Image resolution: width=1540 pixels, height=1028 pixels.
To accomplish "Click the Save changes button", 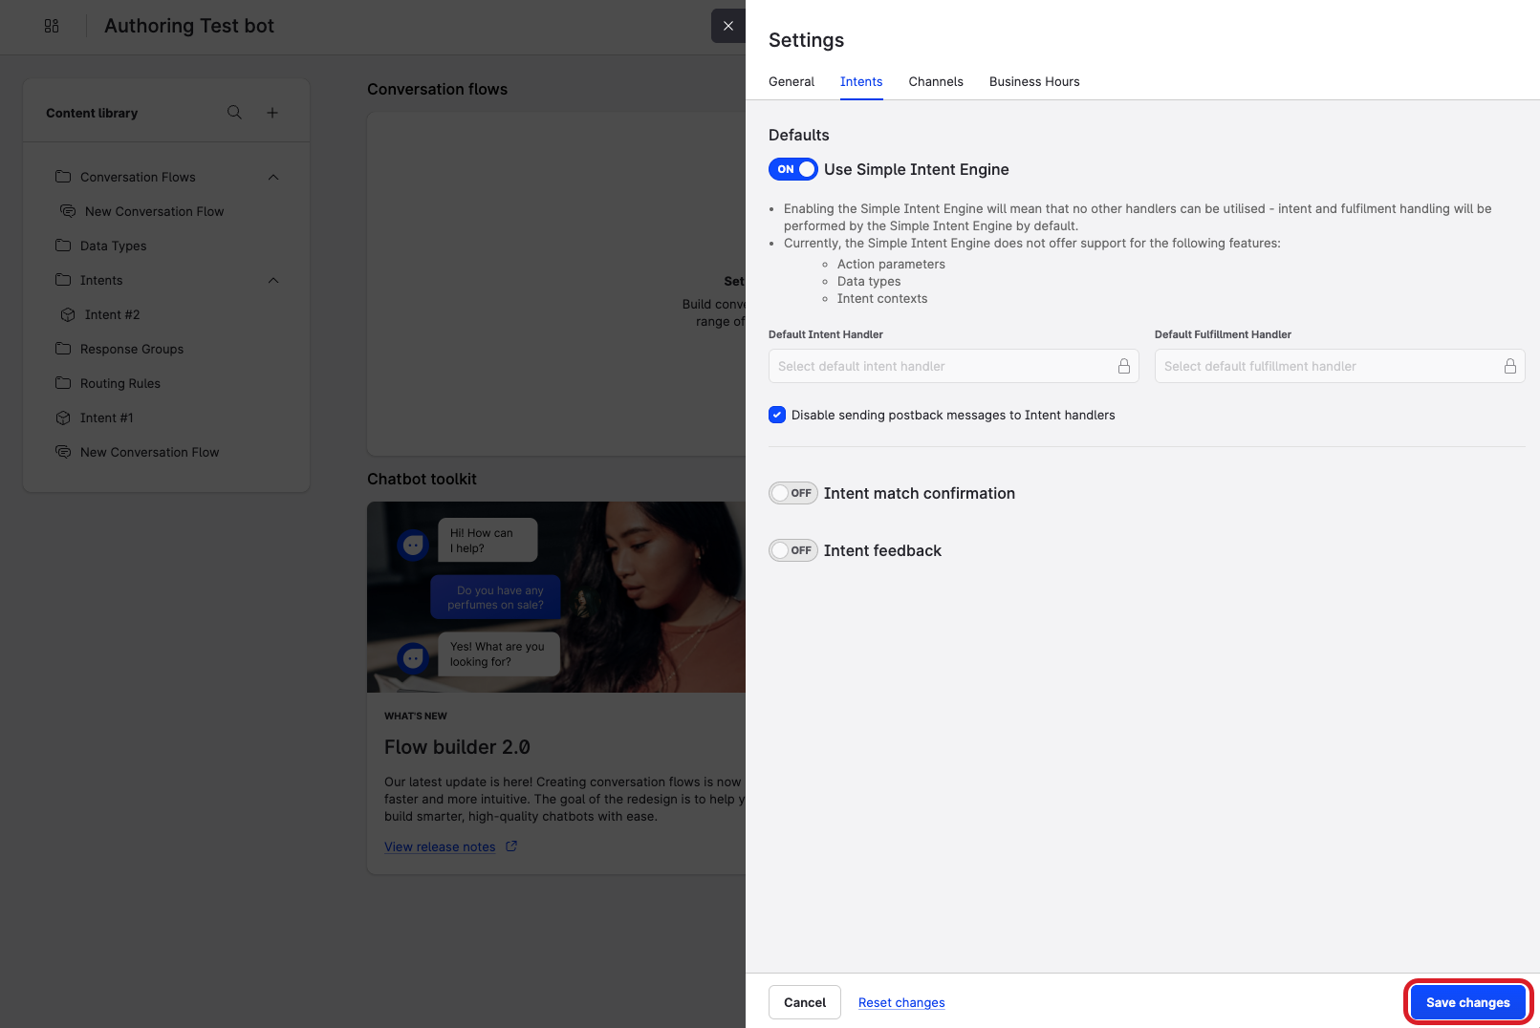I will [1467, 1002].
